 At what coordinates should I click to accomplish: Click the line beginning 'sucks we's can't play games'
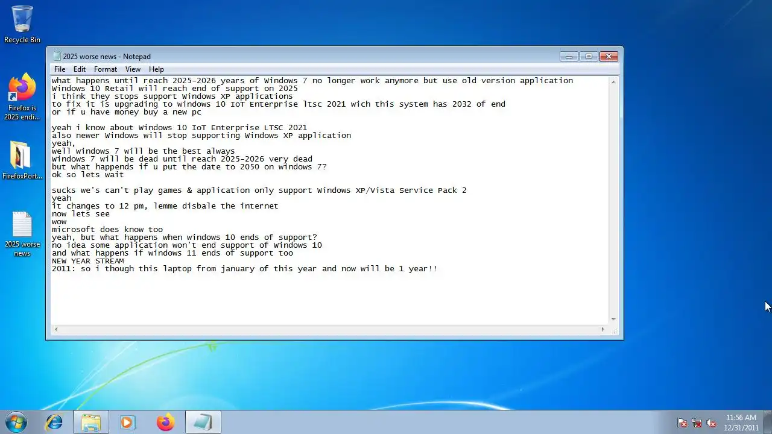tap(259, 190)
